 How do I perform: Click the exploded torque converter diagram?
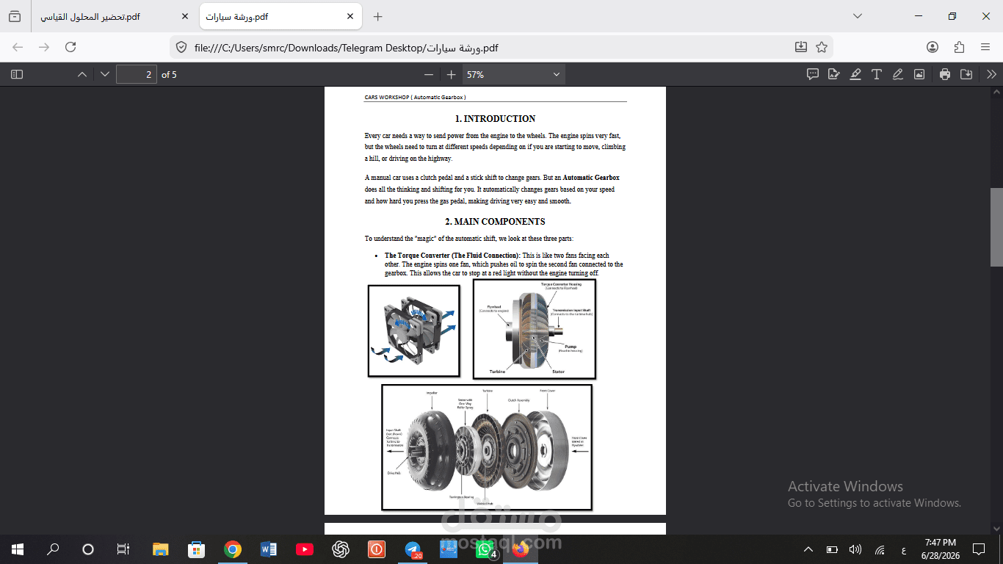[x=487, y=447]
